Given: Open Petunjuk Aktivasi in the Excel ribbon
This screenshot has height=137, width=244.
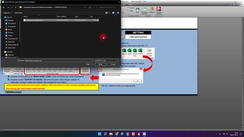Looking at the screenshot, I should click(x=144, y=11).
